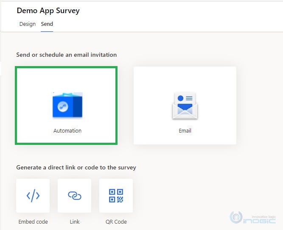Click the QR Code label
This screenshot has height=230, width=283.
pyautogui.click(x=116, y=222)
